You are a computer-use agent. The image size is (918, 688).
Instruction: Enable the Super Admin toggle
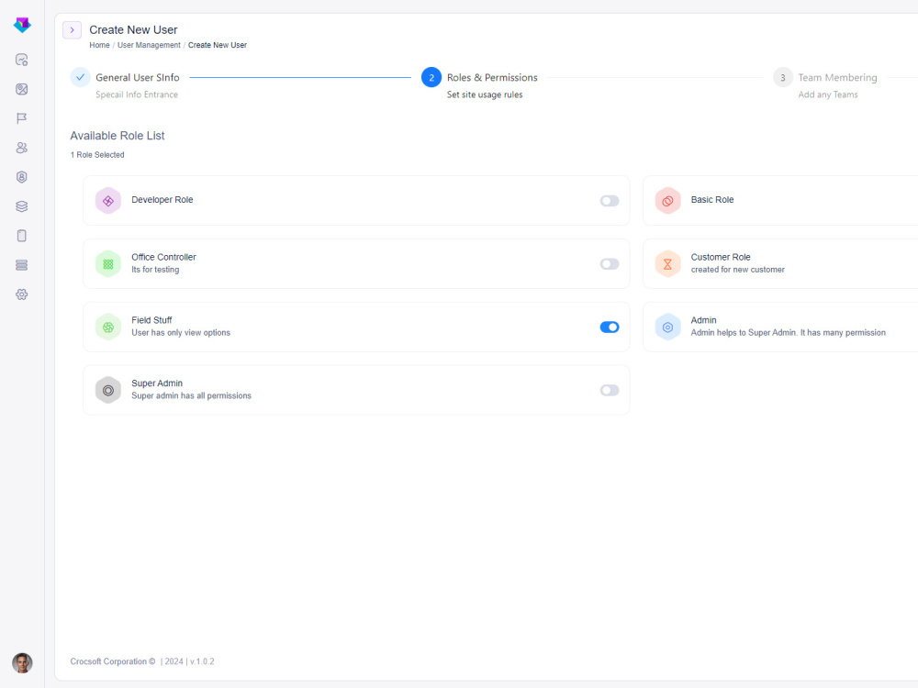tap(610, 390)
